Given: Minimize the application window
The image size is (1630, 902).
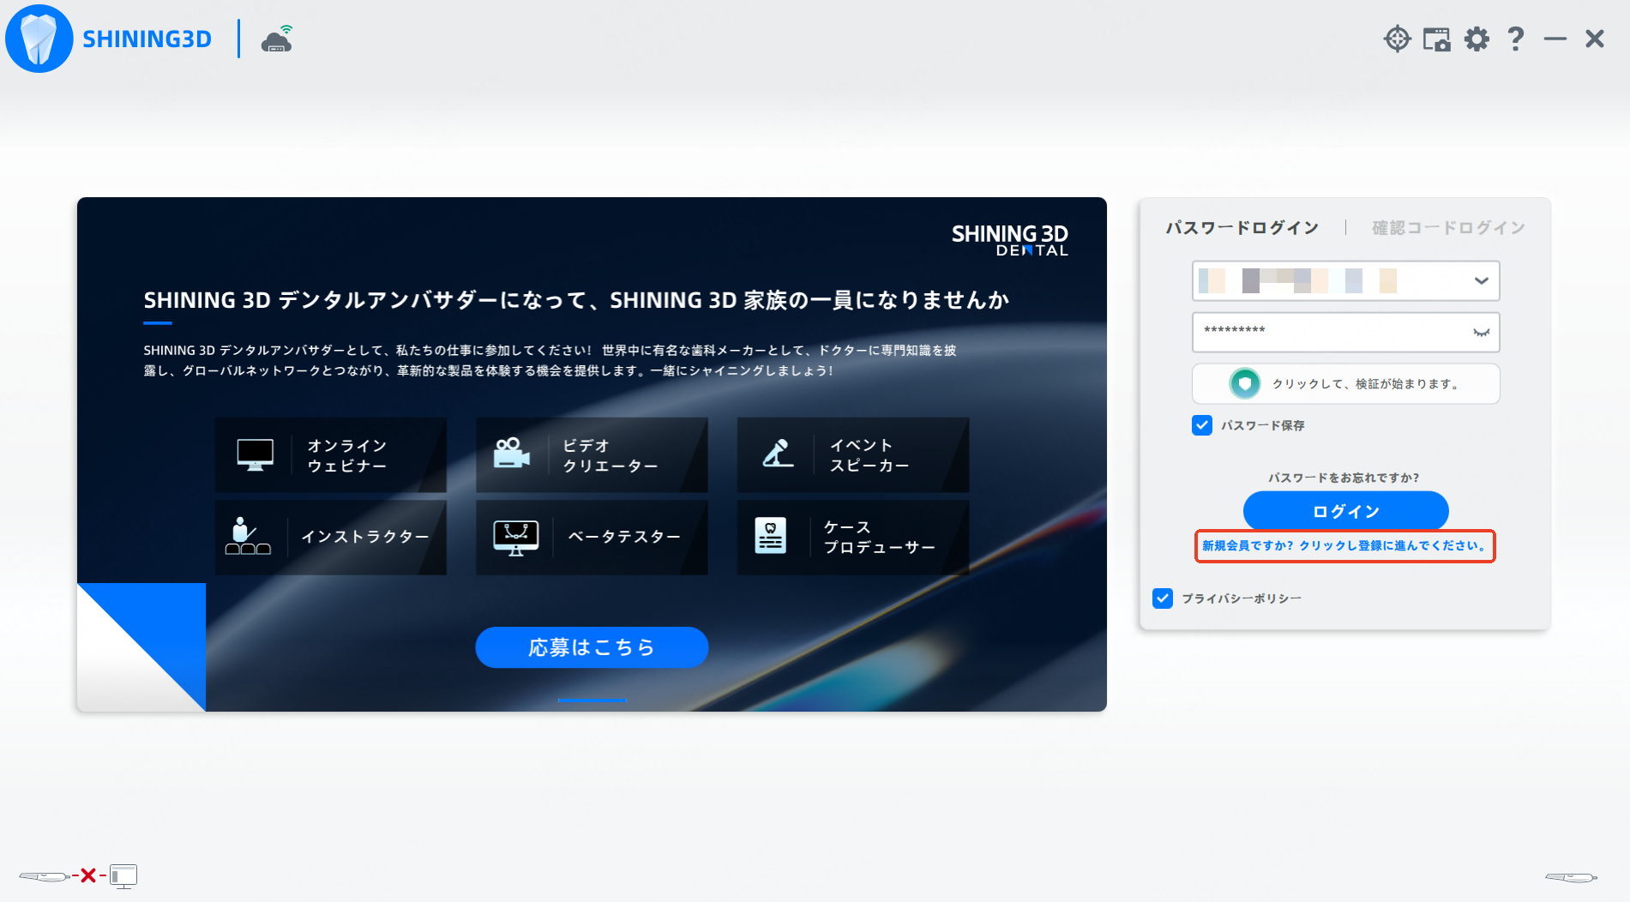Looking at the screenshot, I should coord(1555,39).
